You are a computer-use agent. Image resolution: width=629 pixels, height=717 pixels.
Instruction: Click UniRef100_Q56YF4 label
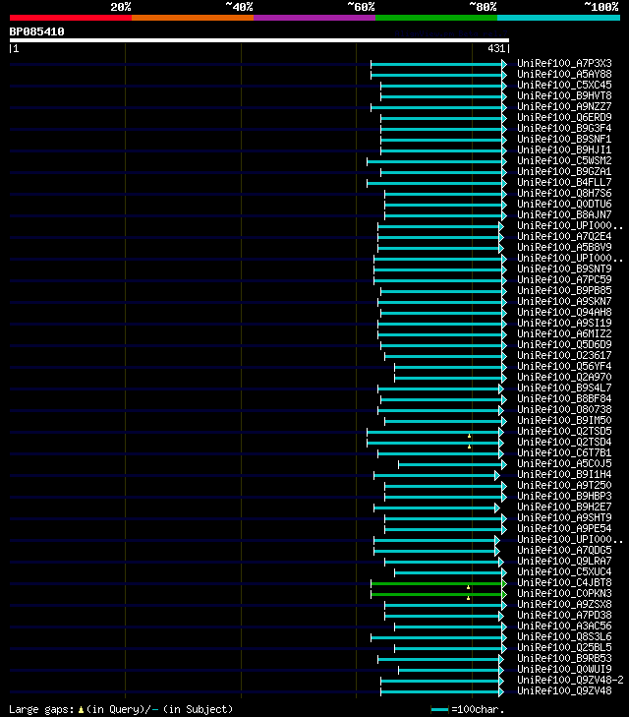click(x=564, y=366)
